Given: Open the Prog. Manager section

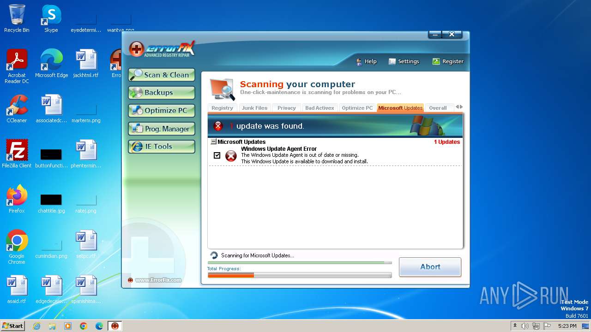Looking at the screenshot, I should pos(162,129).
